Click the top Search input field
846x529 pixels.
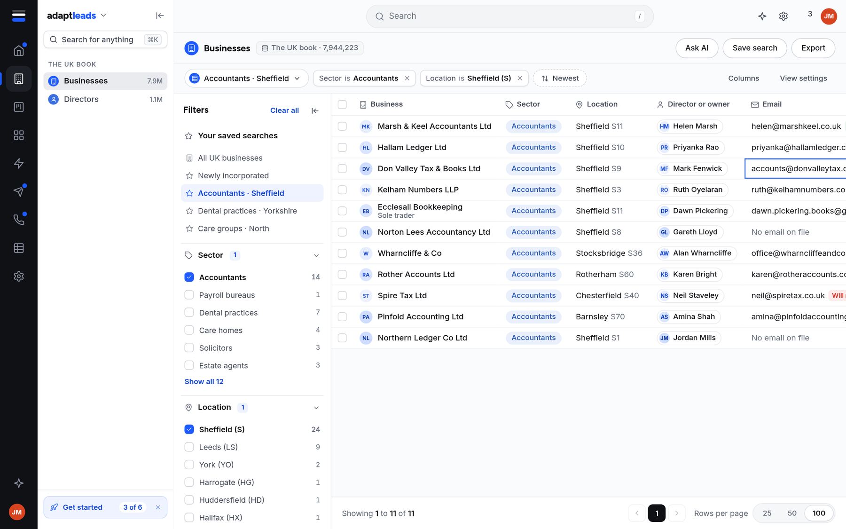click(509, 16)
